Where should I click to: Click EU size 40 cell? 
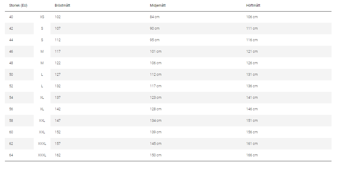[11, 17]
